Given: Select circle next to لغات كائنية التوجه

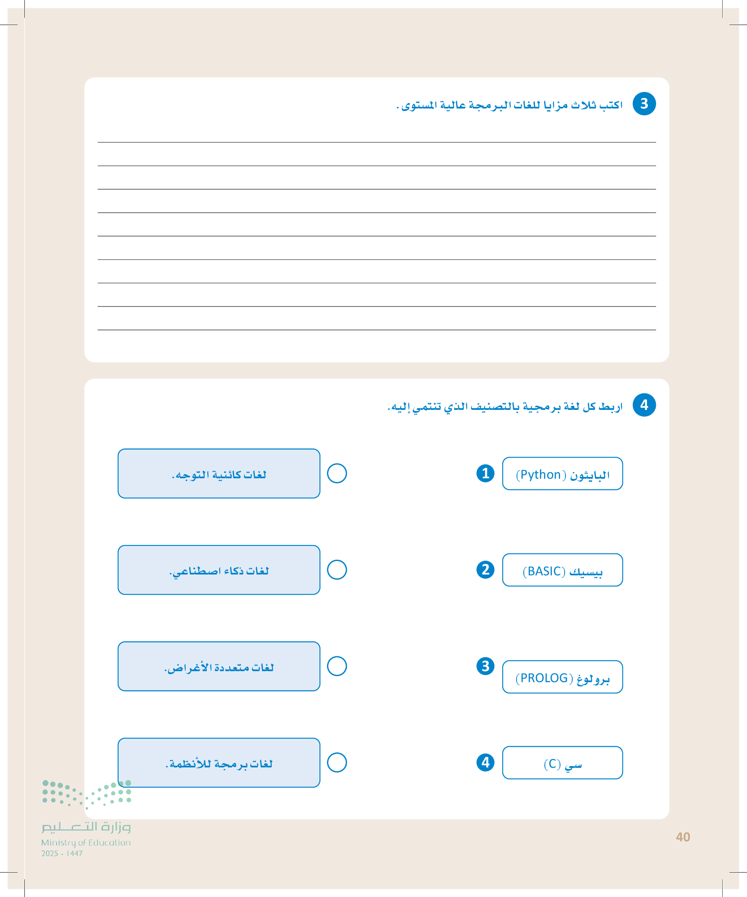Looking at the screenshot, I should click(336, 473).
